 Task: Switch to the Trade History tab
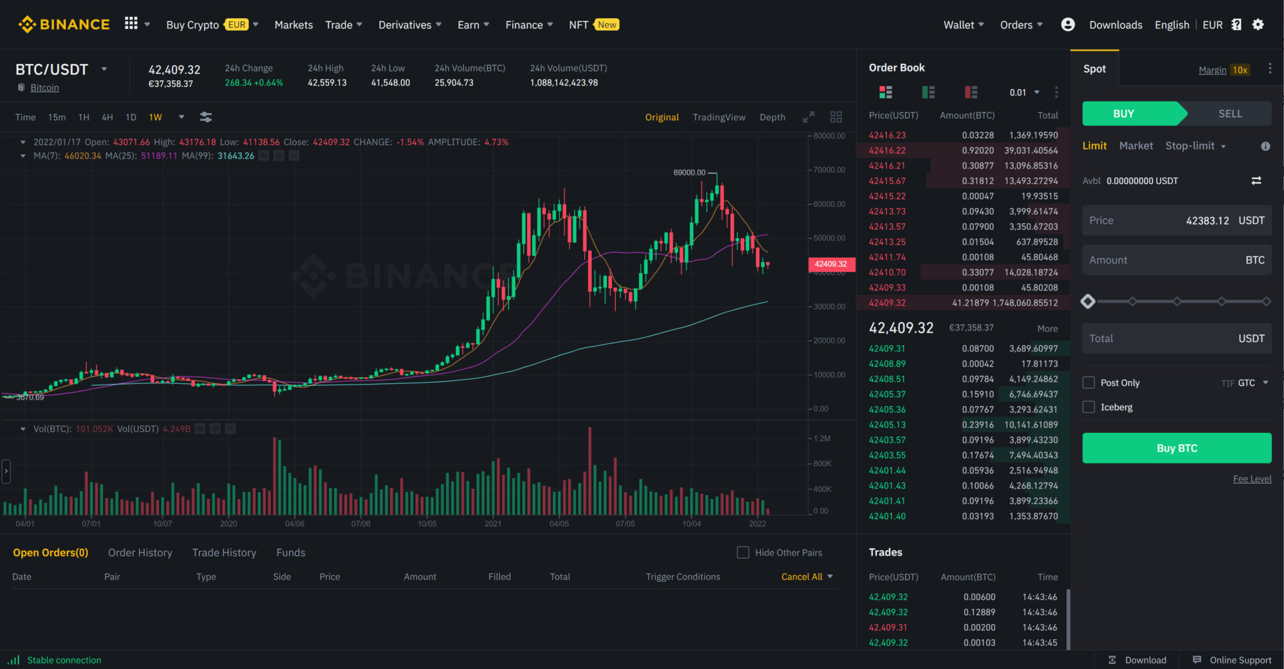point(224,552)
